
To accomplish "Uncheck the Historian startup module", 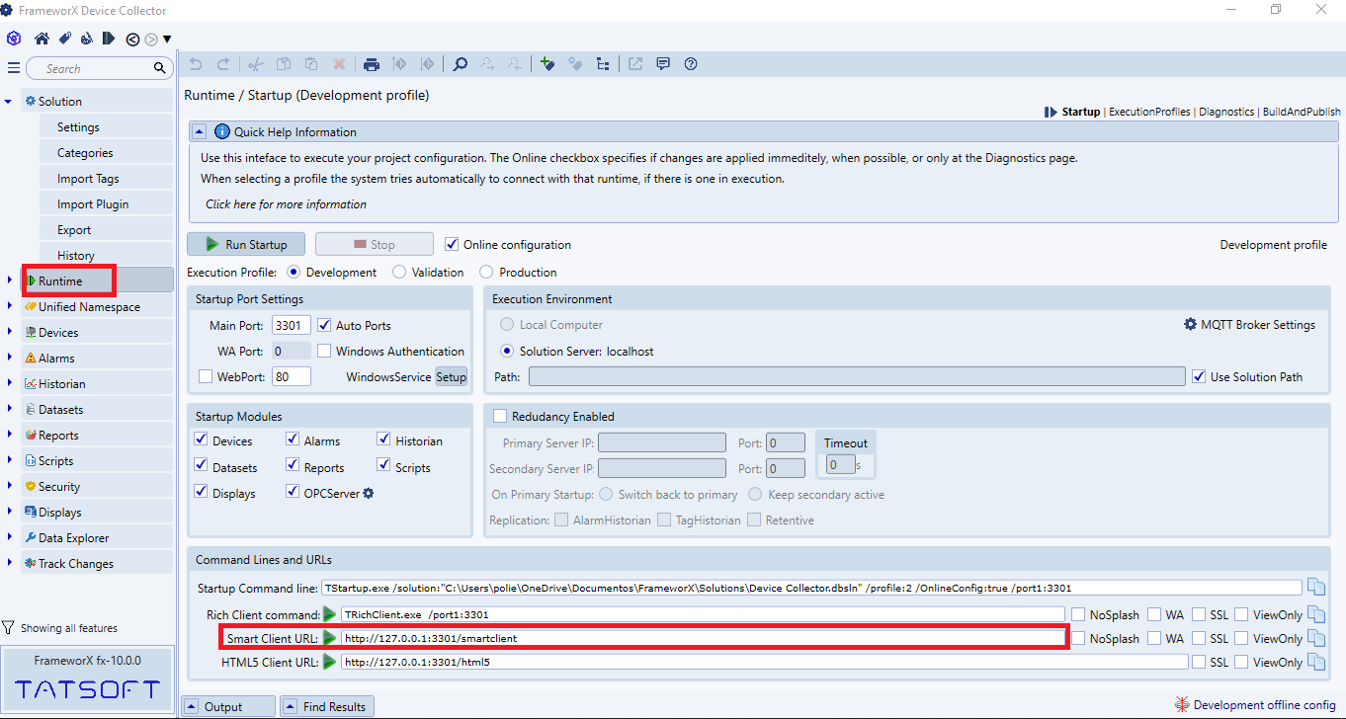I will point(383,440).
